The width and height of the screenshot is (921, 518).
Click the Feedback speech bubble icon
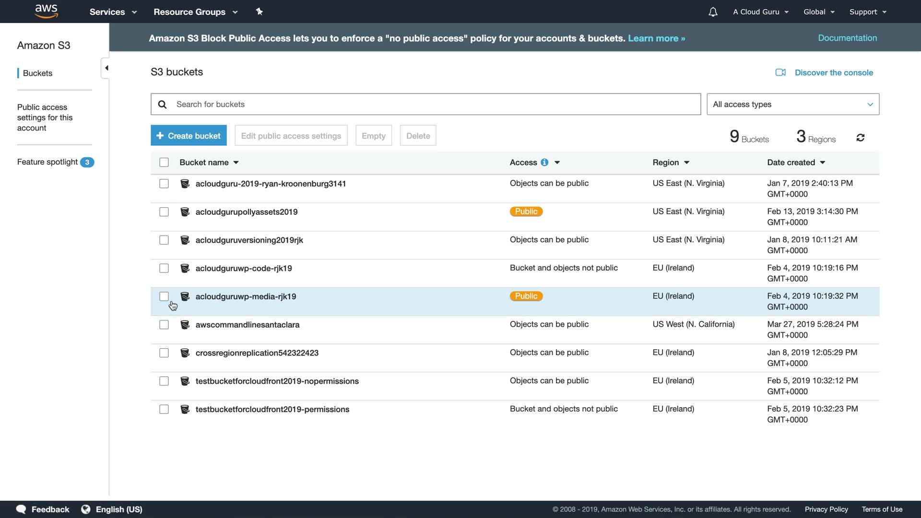pyautogui.click(x=21, y=509)
